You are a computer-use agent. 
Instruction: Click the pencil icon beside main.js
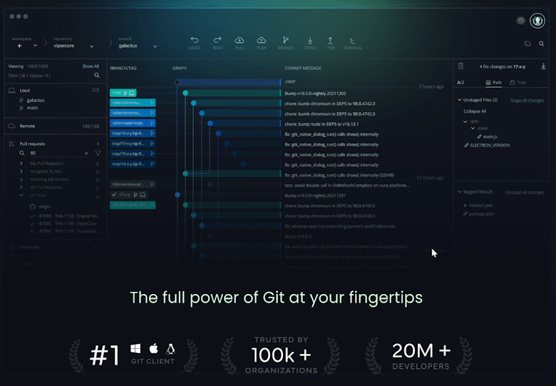pyautogui.click(x=480, y=136)
